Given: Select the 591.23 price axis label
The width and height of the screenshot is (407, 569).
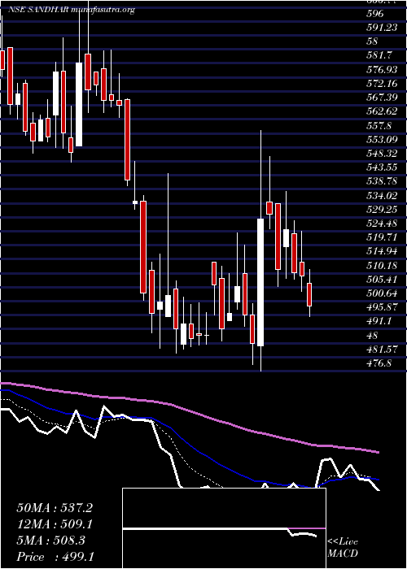Looking at the screenshot, I should click(382, 28).
